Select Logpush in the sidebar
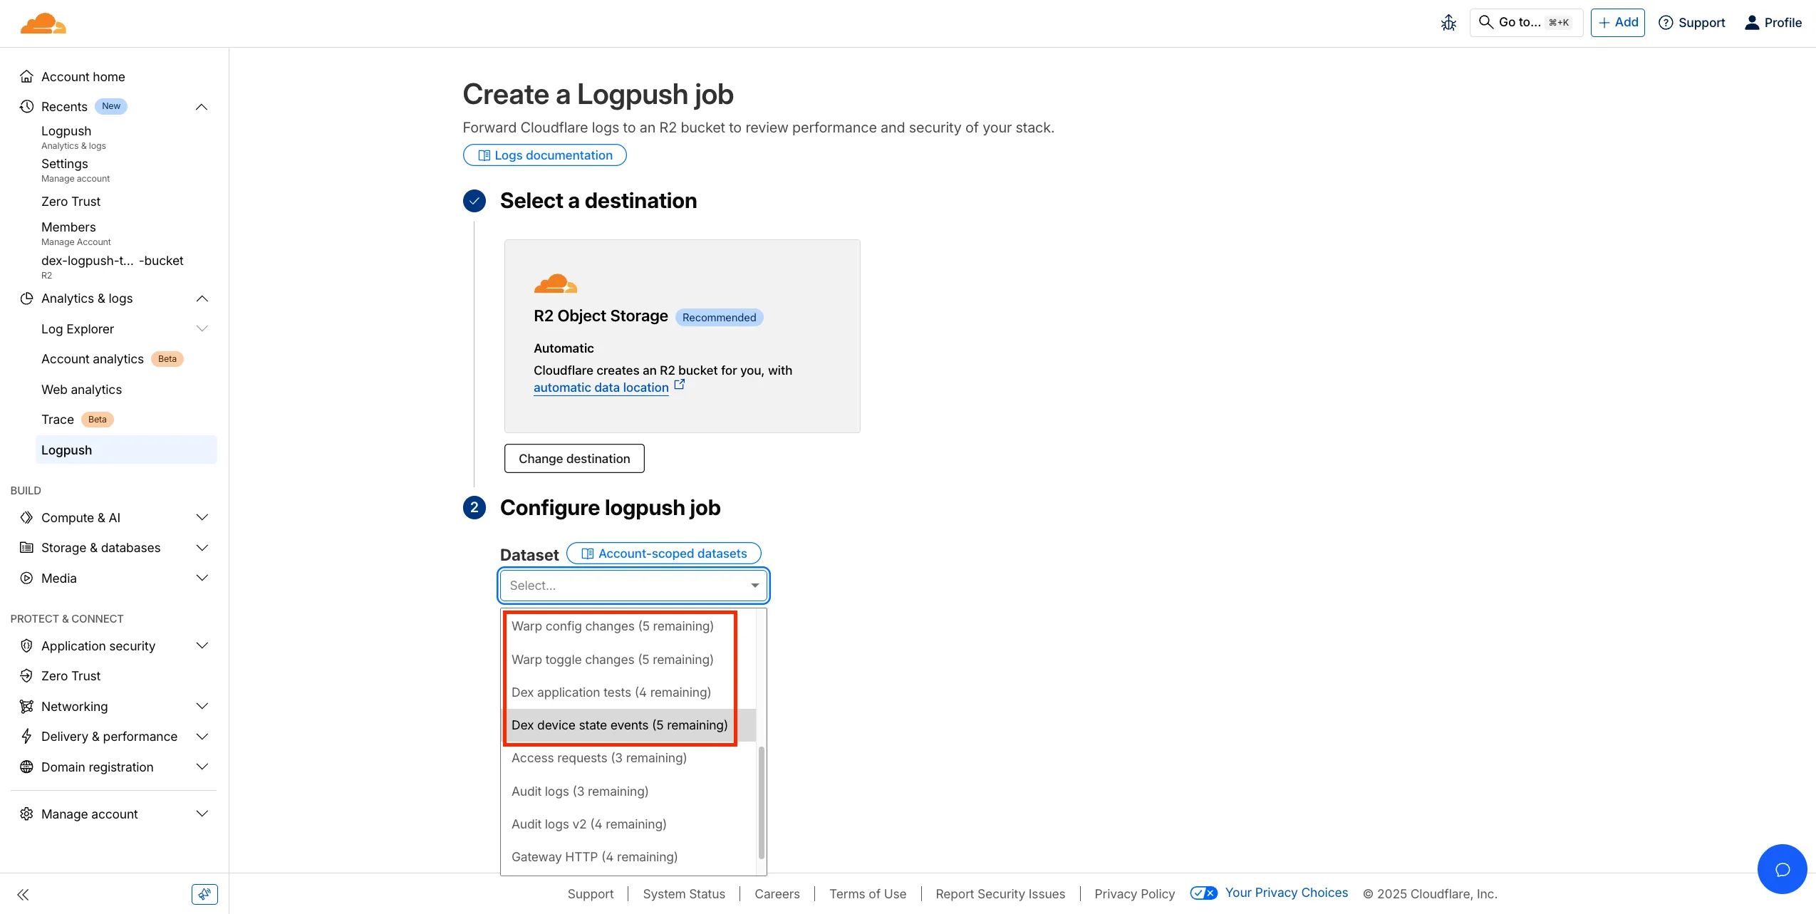This screenshot has width=1816, height=914. (66, 450)
